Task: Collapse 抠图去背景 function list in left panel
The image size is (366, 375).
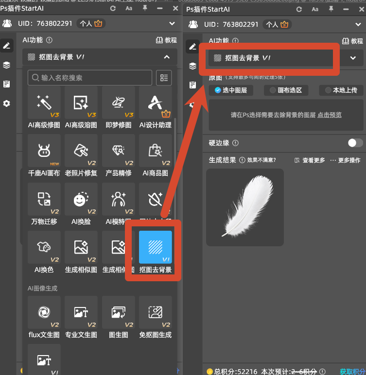Action: coord(167,57)
